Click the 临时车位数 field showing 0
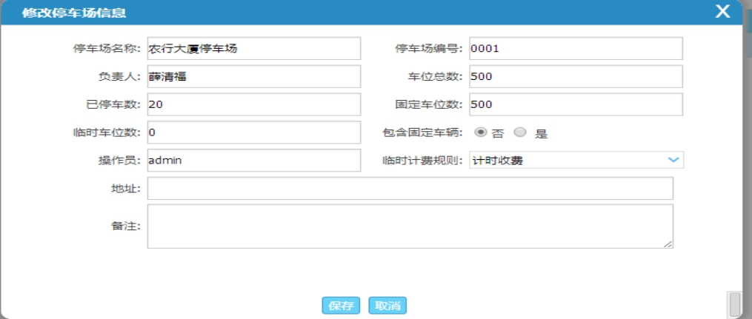 point(253,132)
